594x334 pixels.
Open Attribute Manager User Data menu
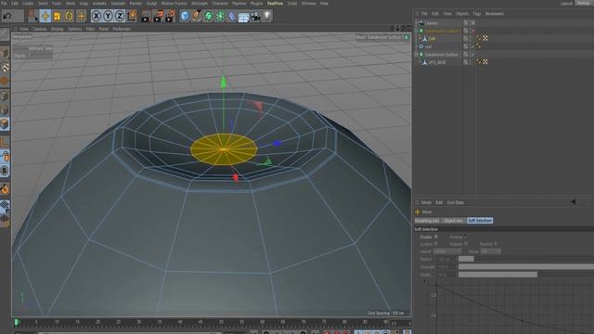pos(456,202)
